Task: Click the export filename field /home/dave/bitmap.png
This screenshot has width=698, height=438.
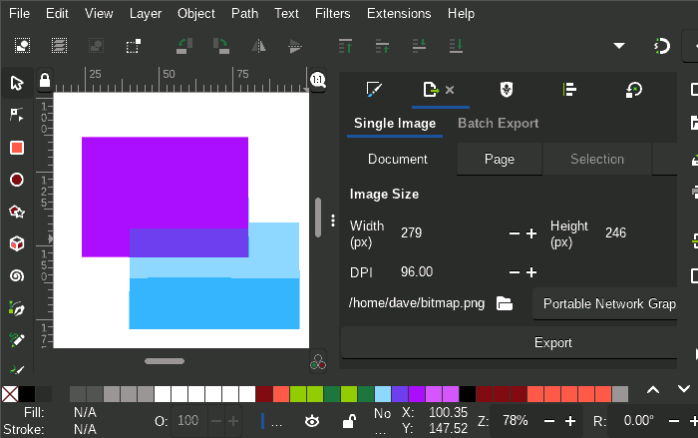Action: (x=417, y=303)
